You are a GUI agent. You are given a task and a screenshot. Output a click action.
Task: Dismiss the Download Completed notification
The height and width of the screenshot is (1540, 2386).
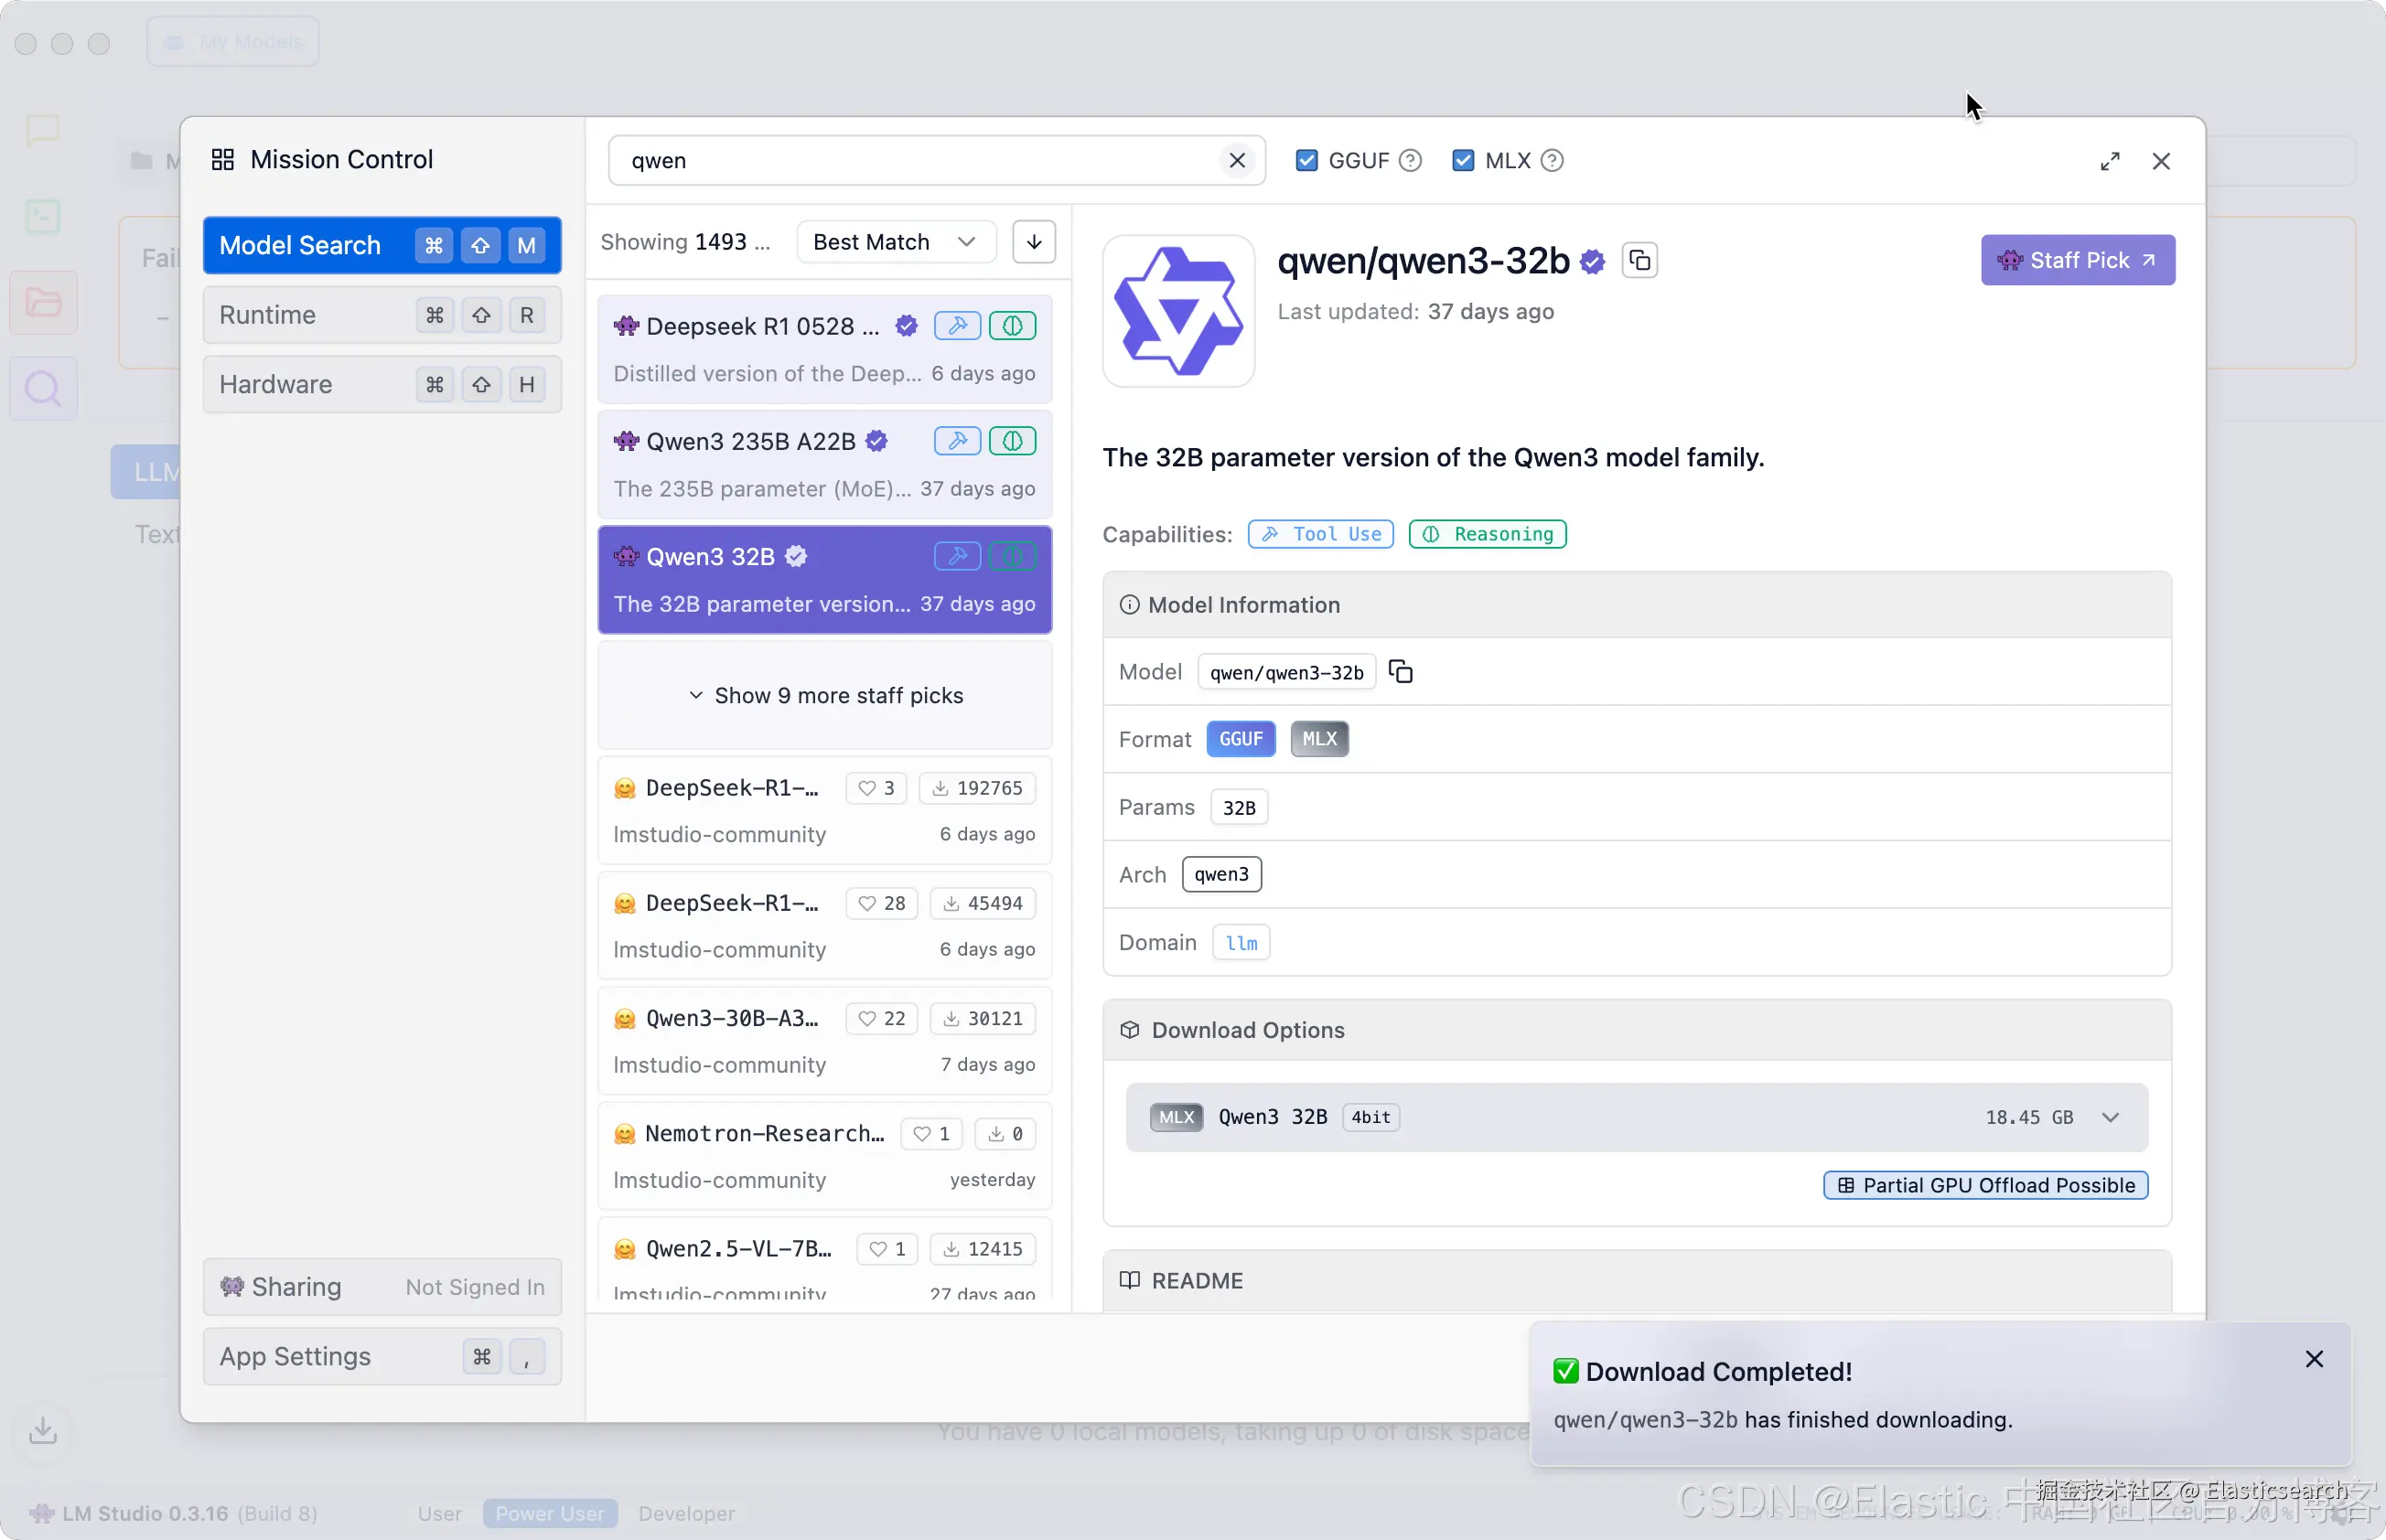(2313, 1359)
